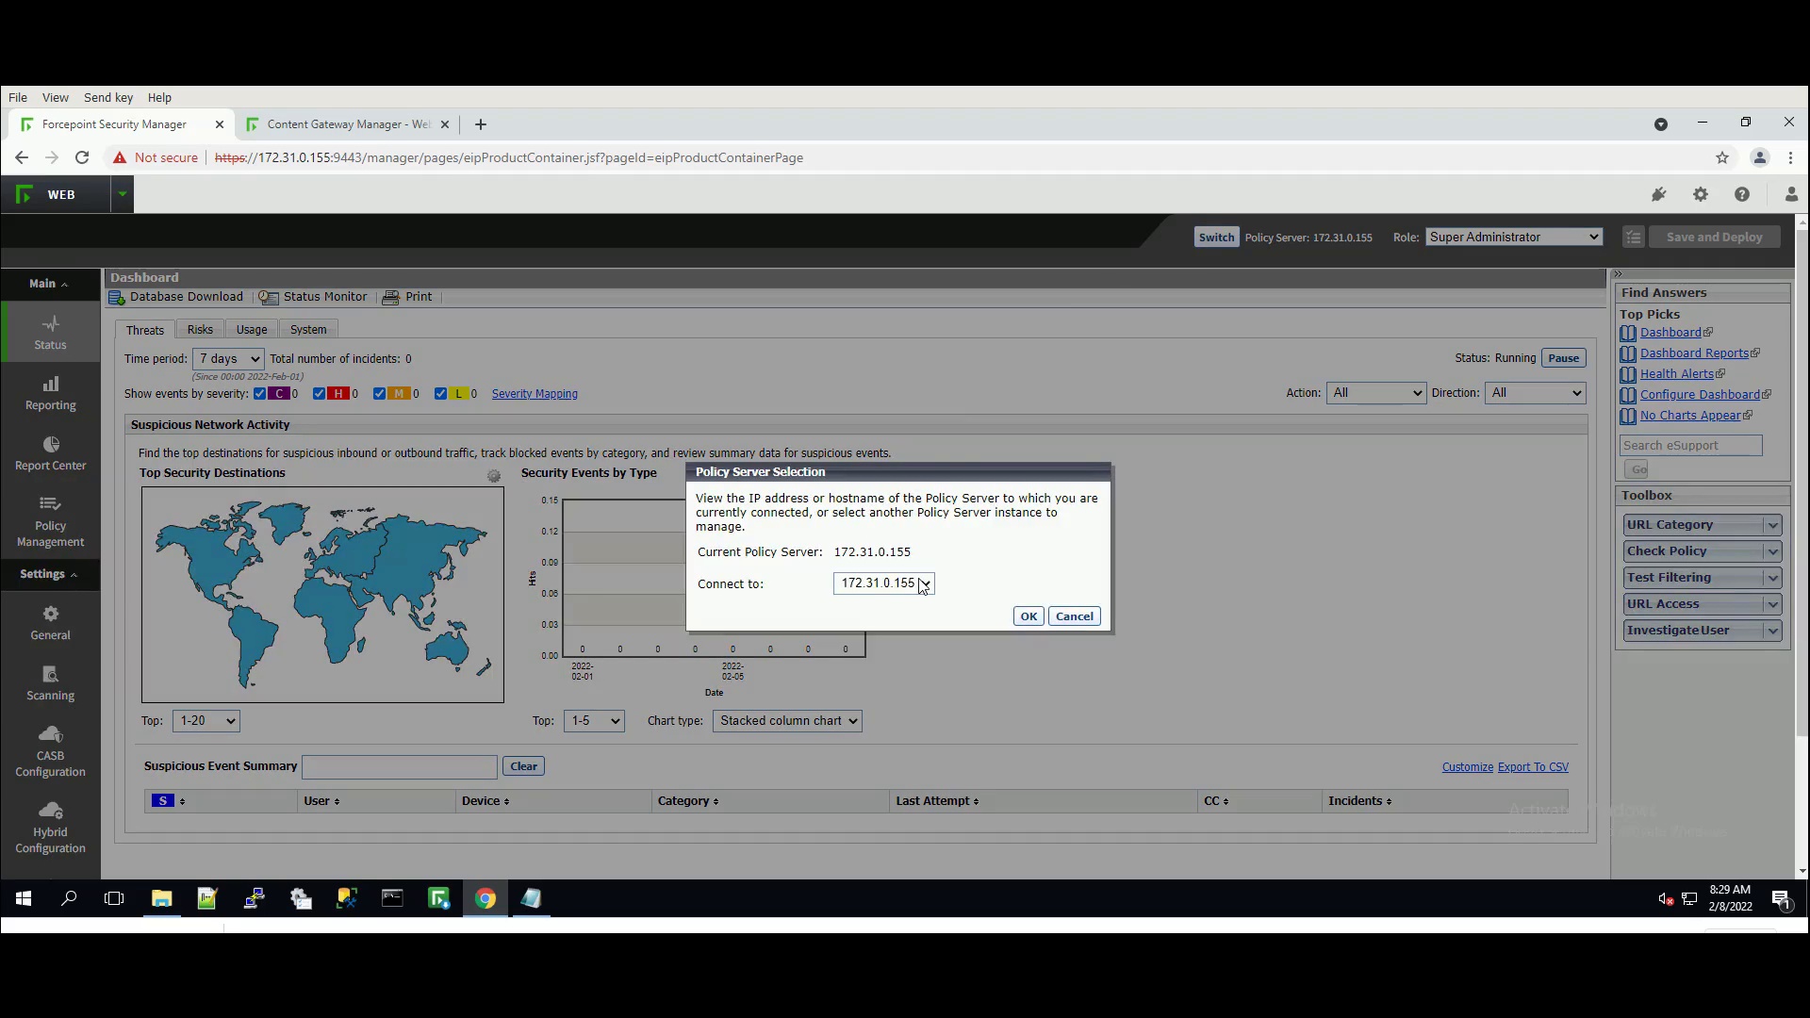Open CASB Configuration in the sidebar

(x=50, y=751)
